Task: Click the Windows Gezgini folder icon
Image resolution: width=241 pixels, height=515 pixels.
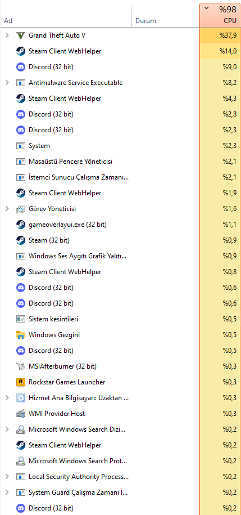Action: tap(21, 335)
